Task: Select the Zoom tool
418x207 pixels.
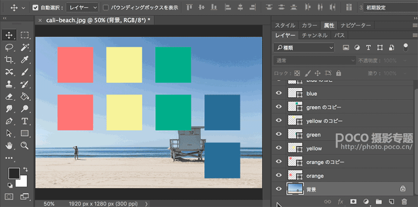Action: tap(25, 145)
